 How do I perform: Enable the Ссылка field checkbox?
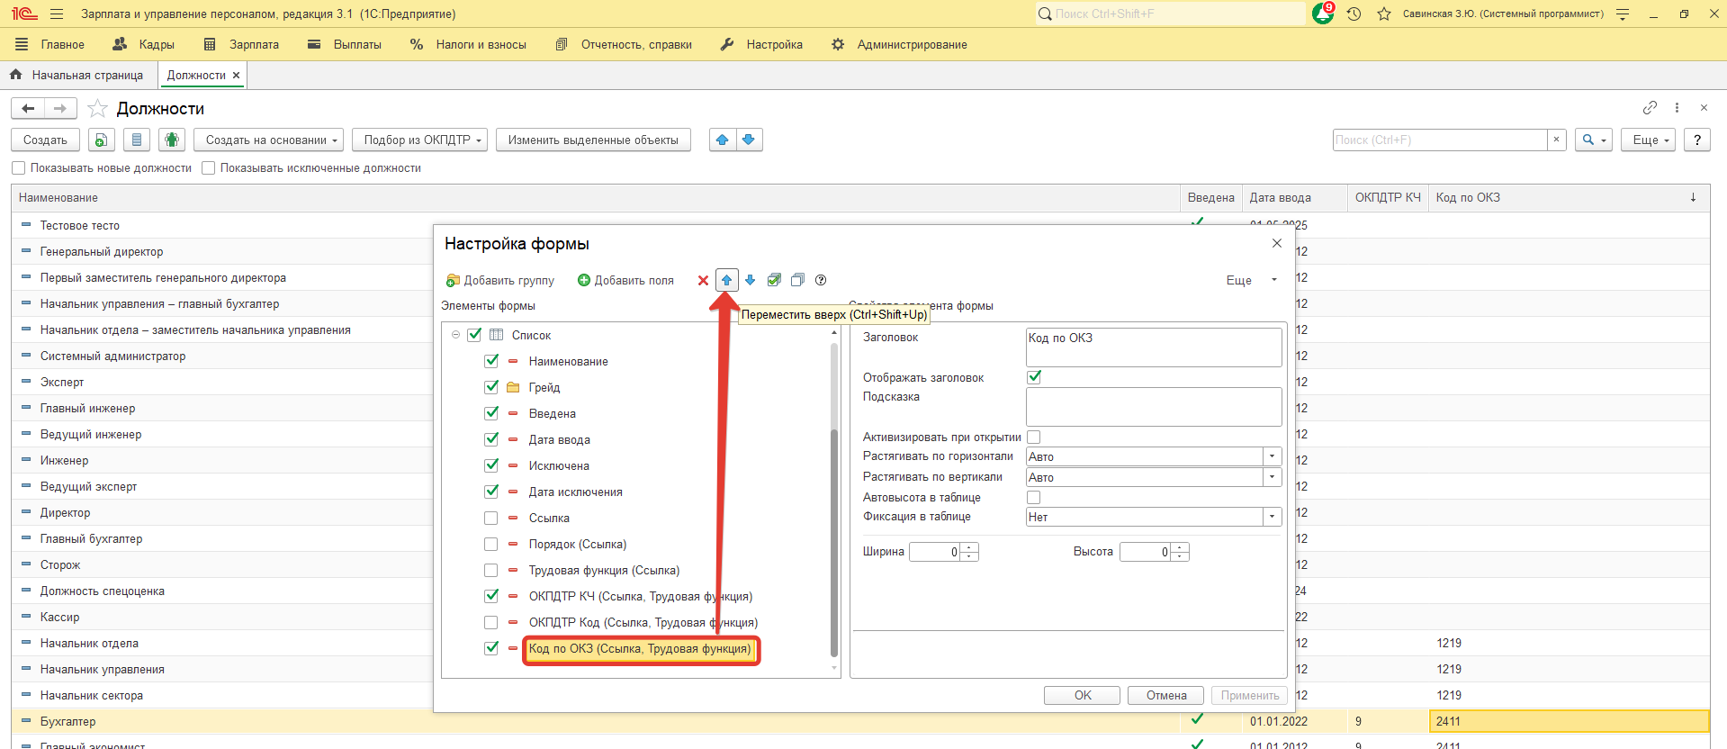491,519
